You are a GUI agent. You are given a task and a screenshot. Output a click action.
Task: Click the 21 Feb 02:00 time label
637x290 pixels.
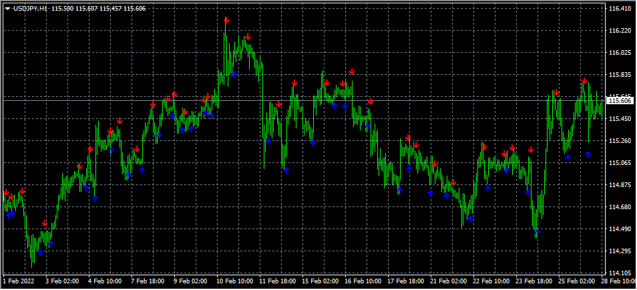click(x=449, y=281)
